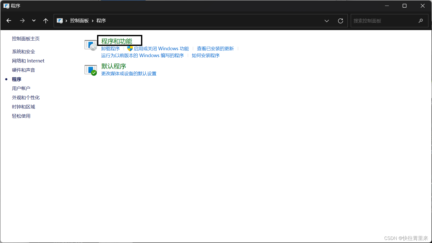Click the search magnifier icon
Viewport: 432px width, 243px height.
[421, 21]
